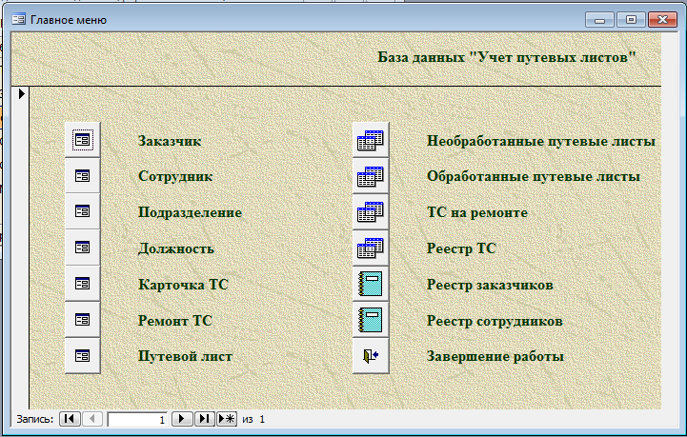This screenshot has width=687, height=437.
Task: Open Необработанные путевые листы query icon
Action: [x=370, y=140]
